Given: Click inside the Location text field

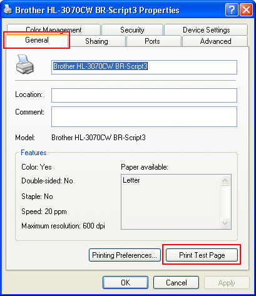Looking at the screenshot, I should pos(144,95).
